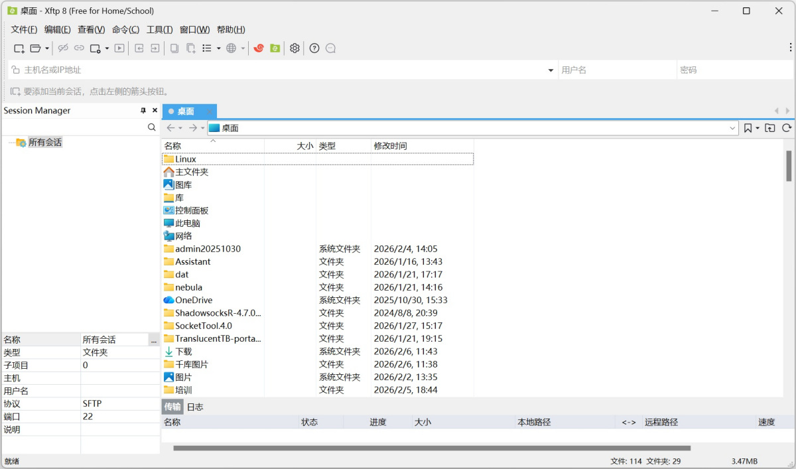Open Xftp options with the gear icon
796x469 pixels.
point(295,48)
